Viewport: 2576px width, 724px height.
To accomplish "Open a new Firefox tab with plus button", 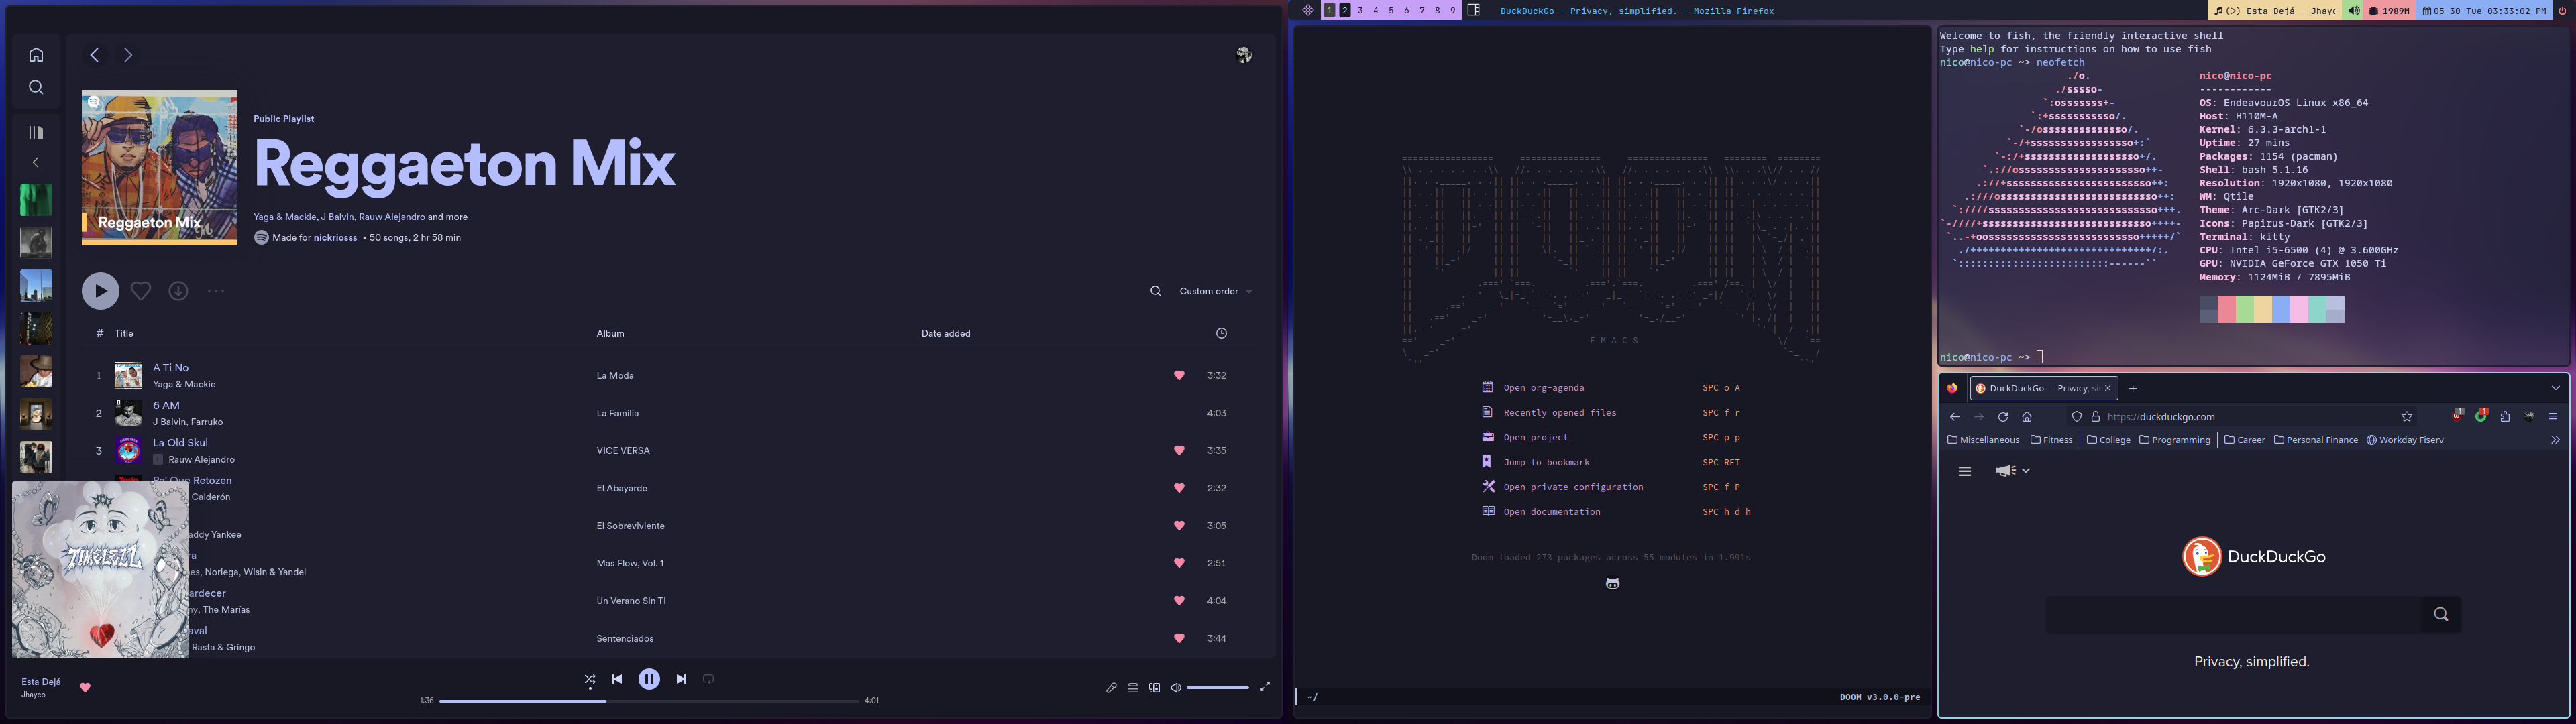I will (x=2133, y=389).
